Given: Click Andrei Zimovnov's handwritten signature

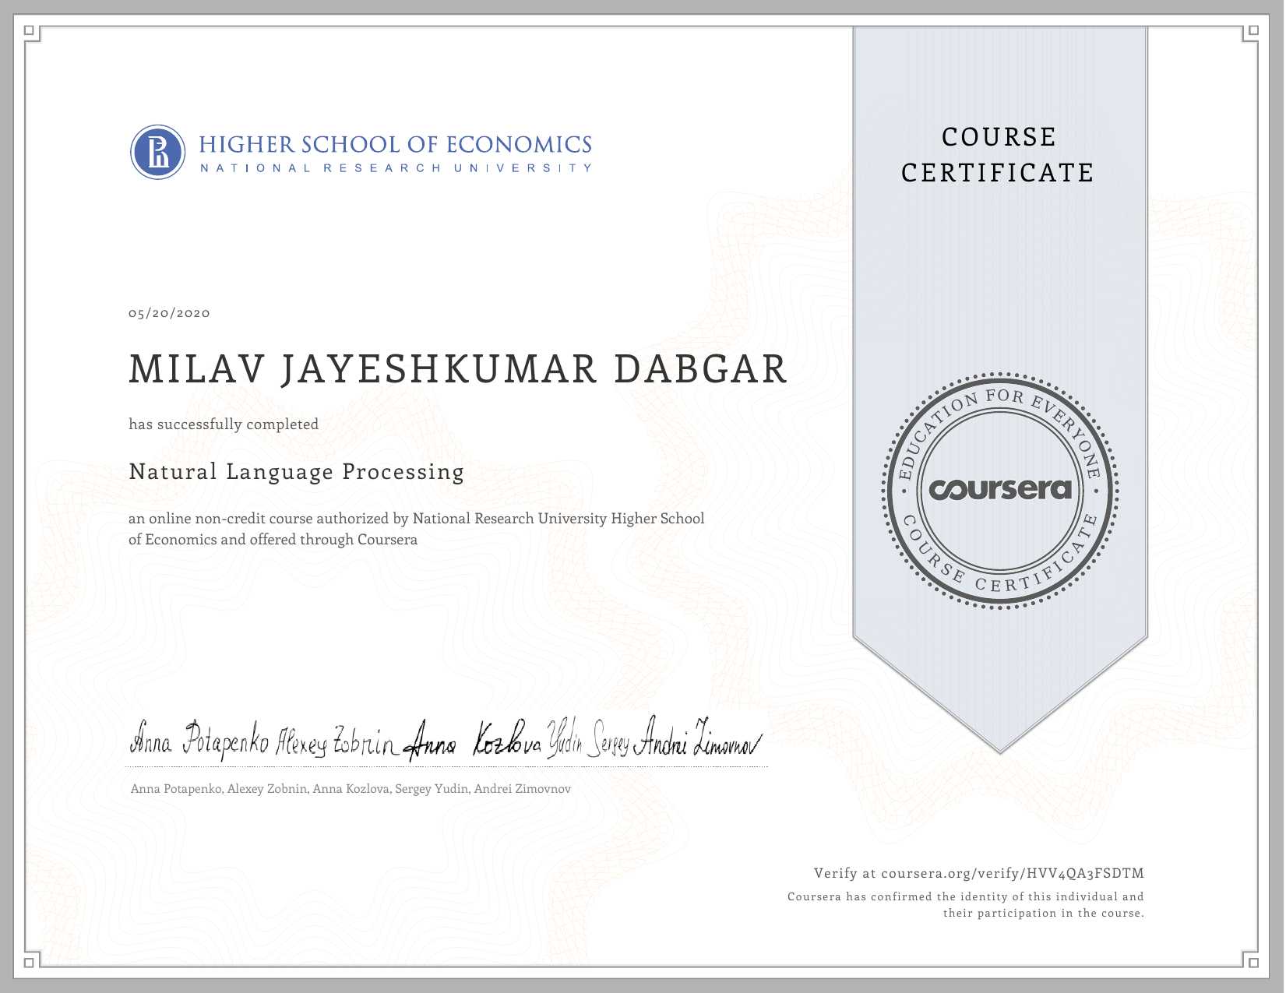Looking at the screenshot, I should tap(697, 738).
